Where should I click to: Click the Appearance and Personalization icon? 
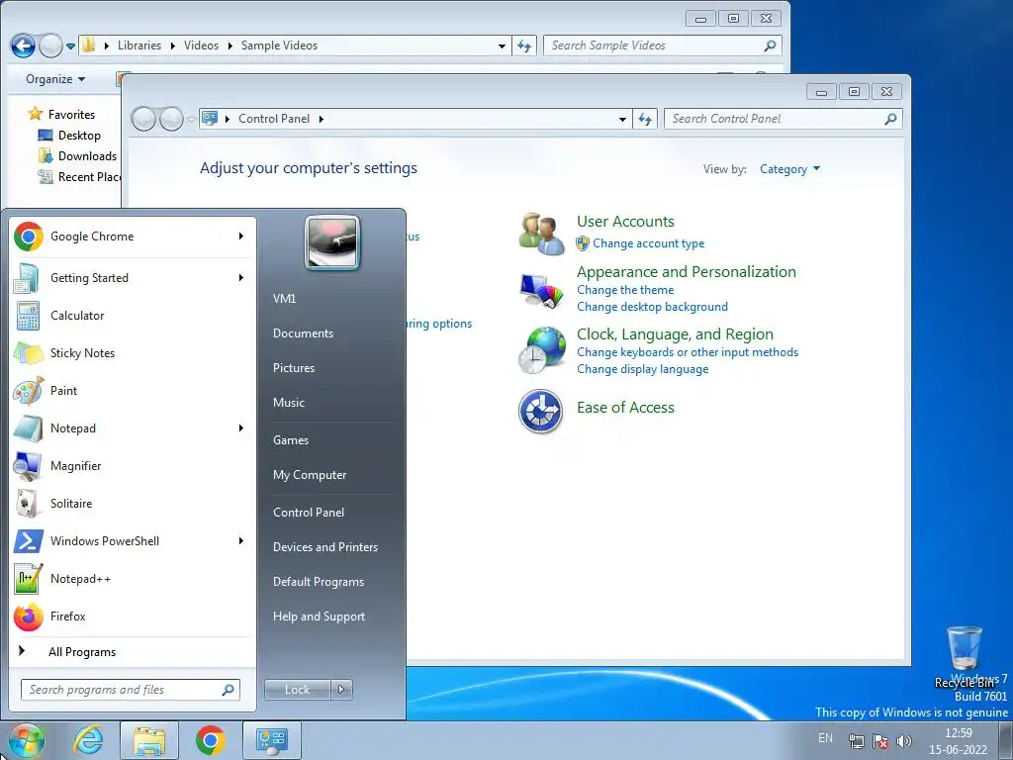point(541,290)
